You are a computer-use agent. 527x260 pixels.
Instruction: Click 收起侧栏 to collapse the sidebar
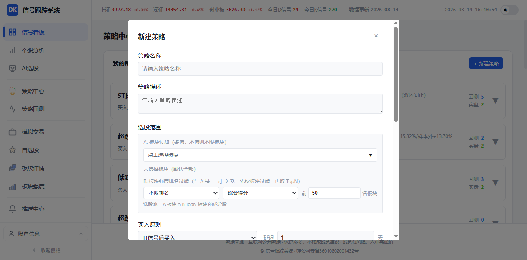46,250
